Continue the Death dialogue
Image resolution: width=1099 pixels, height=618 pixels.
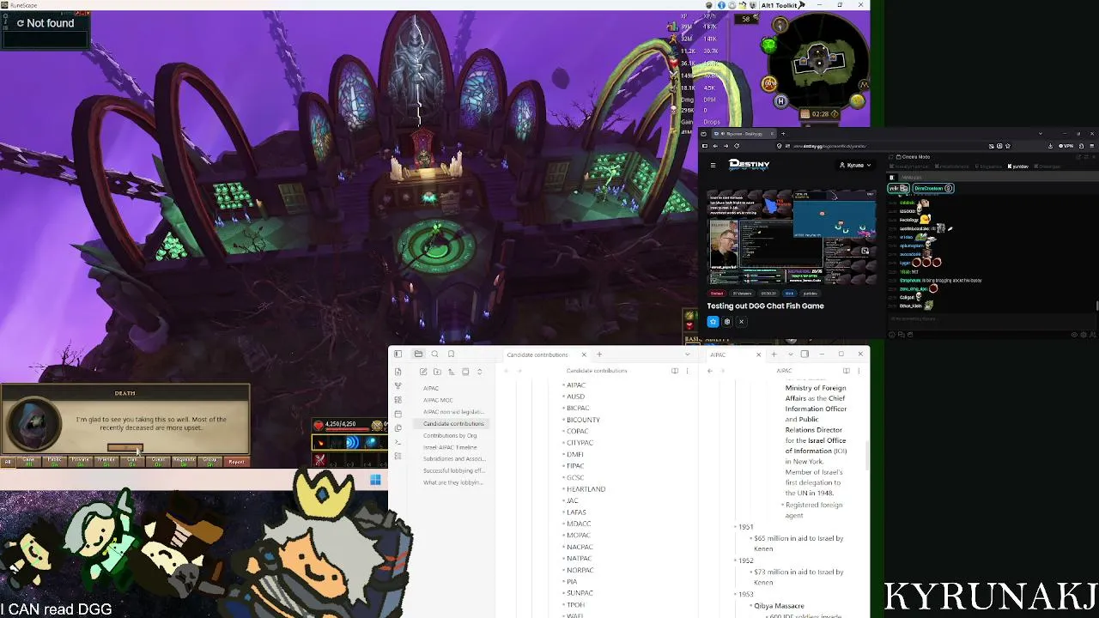pos(124,447)
